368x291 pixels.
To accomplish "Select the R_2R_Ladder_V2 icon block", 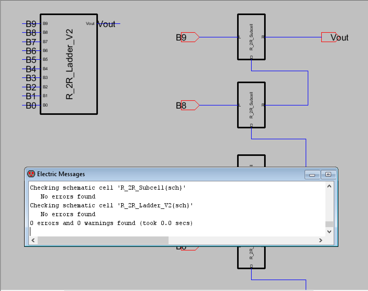I will coord(69,64).
